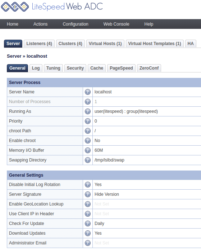This screenshot has height=252, width=201.
Task: Click the Server Process section header
Action: click(x=104, y=83)
